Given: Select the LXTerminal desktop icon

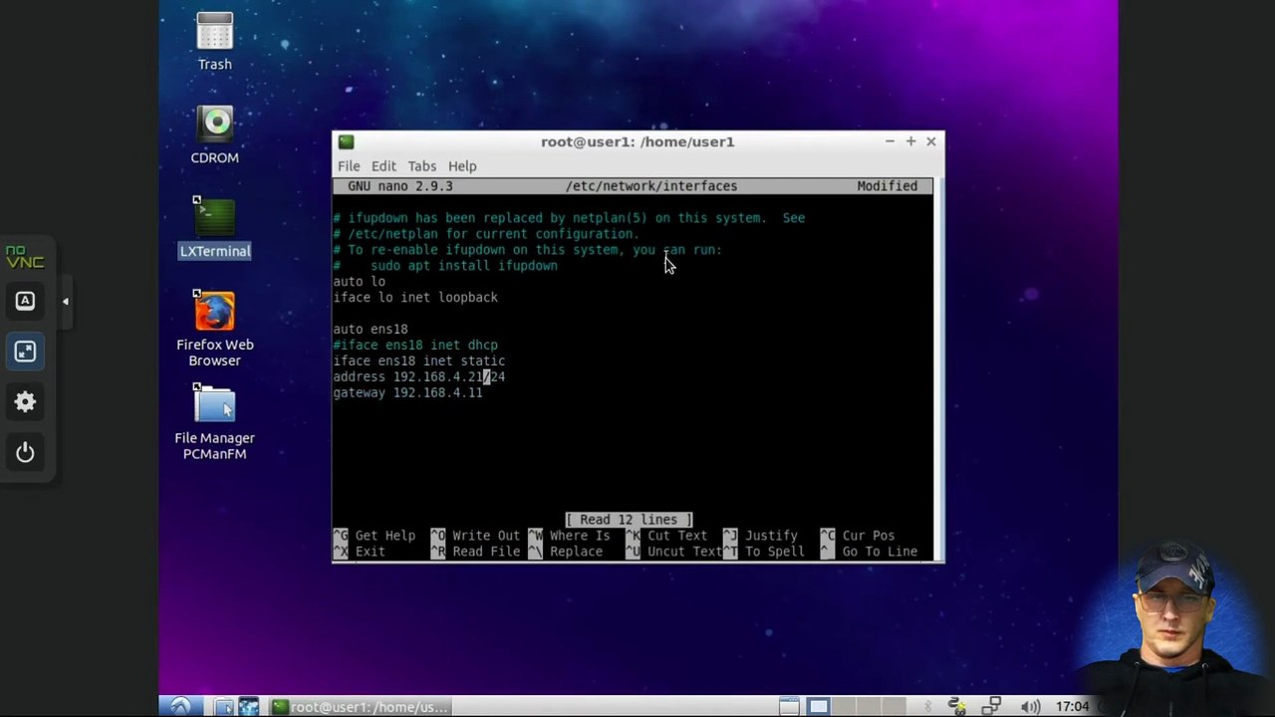Looking at the screenshot, I should [214, 227].
